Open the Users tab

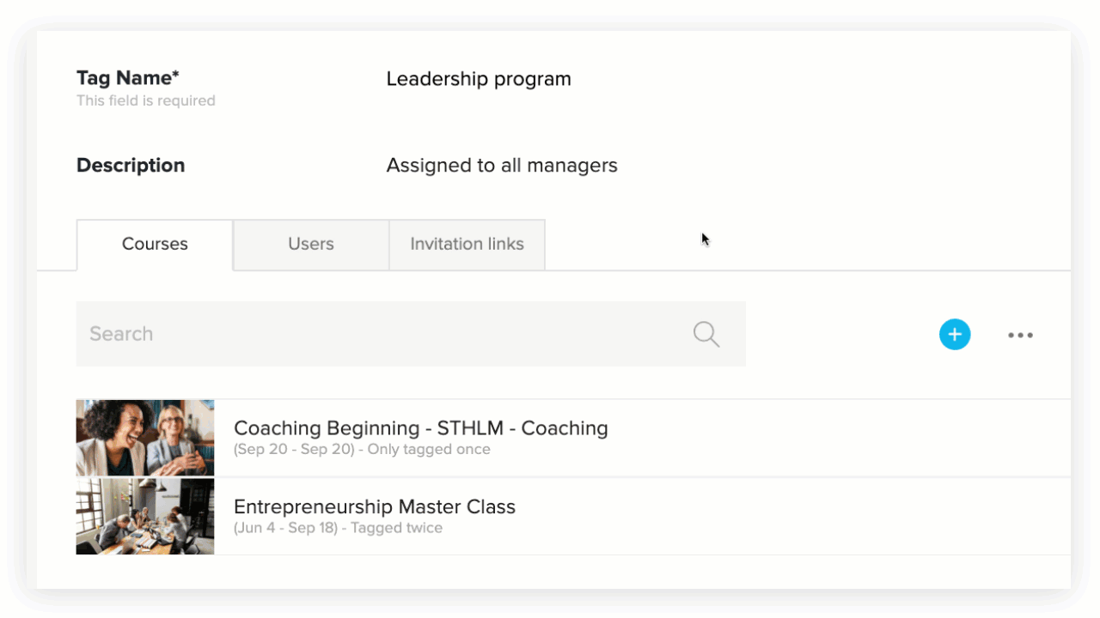click(x=311, y=245)
